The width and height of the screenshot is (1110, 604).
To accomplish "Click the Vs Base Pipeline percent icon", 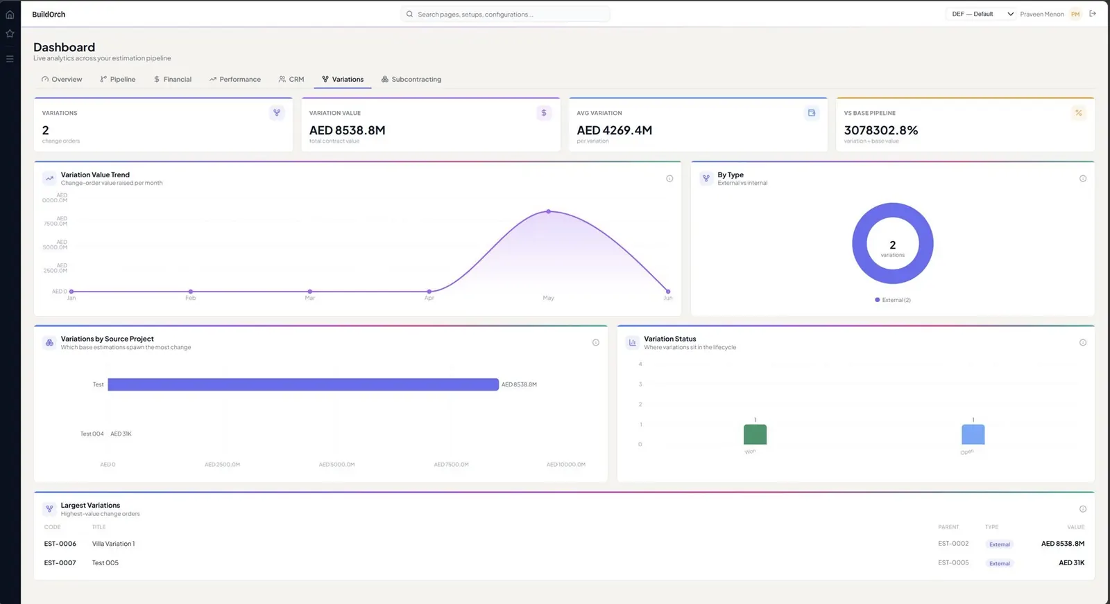I will point(1079,113).
